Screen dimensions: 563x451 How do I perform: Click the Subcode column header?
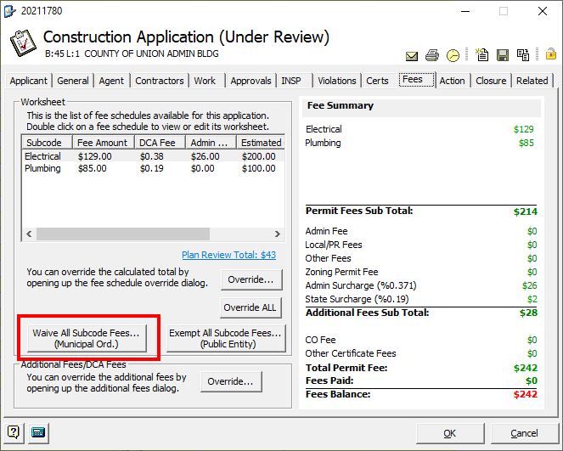click(47, 143)
